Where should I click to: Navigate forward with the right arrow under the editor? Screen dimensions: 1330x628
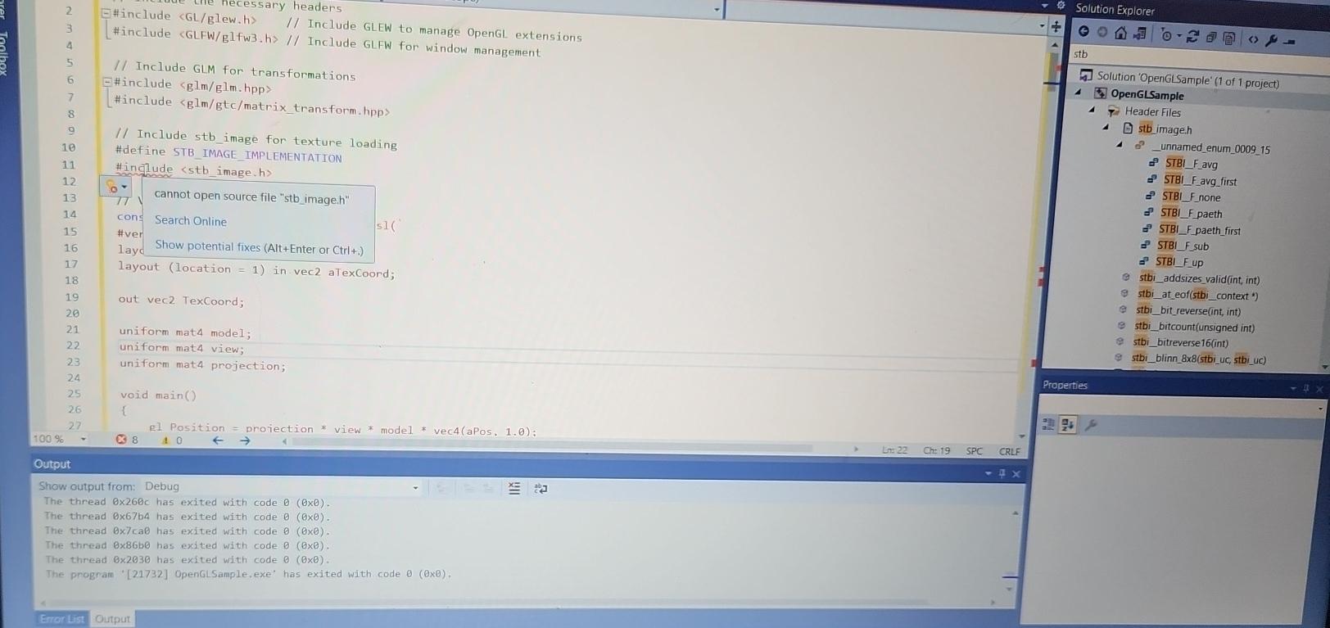point(245,441)
